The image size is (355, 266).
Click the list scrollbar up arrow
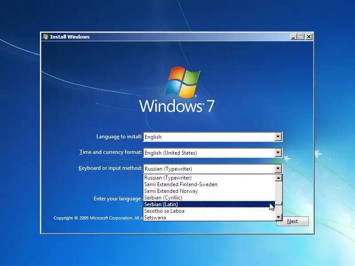click(x=279, y=178)
